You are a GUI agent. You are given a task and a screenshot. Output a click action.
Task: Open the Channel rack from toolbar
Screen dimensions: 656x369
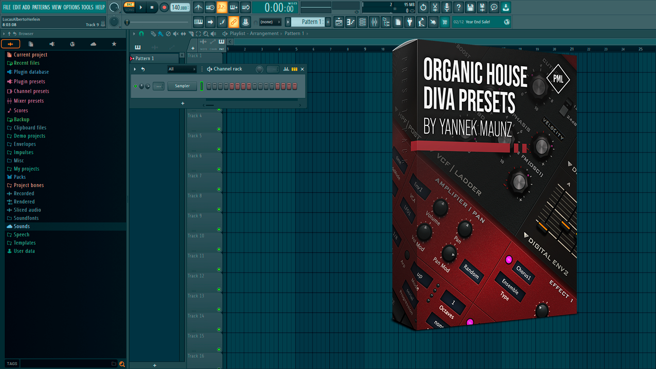tap(363, 22)
